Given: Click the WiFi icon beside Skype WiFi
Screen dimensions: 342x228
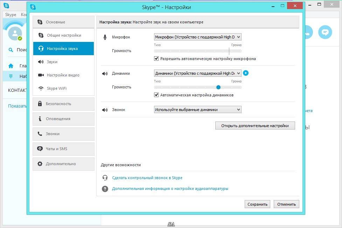Looking at the screenshot, I should (41, 88).
